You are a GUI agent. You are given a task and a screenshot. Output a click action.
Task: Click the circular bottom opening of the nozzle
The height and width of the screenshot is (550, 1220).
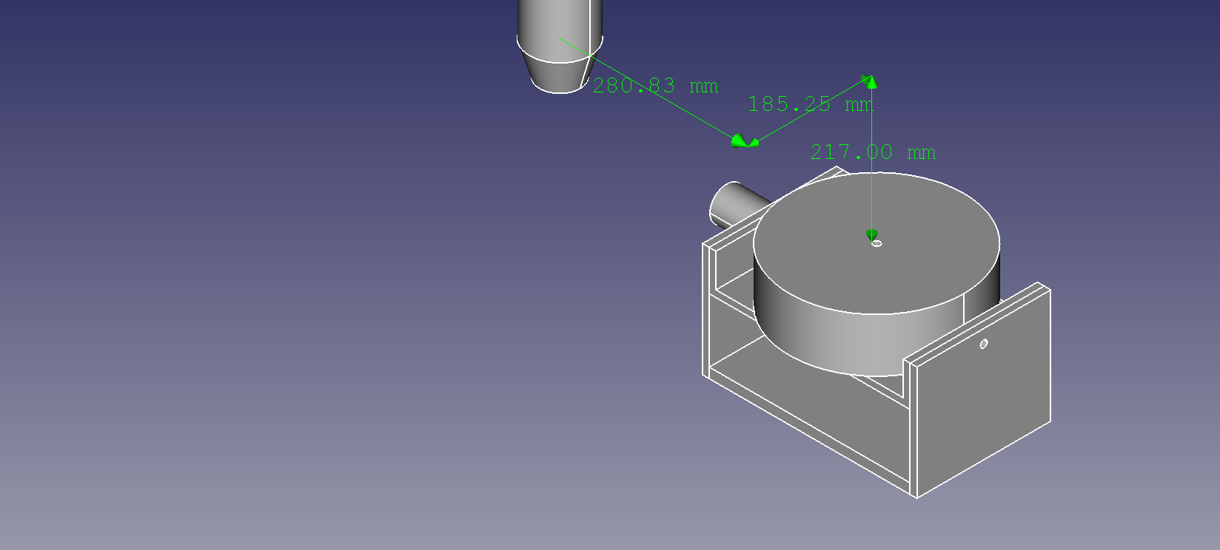[560, 89]
